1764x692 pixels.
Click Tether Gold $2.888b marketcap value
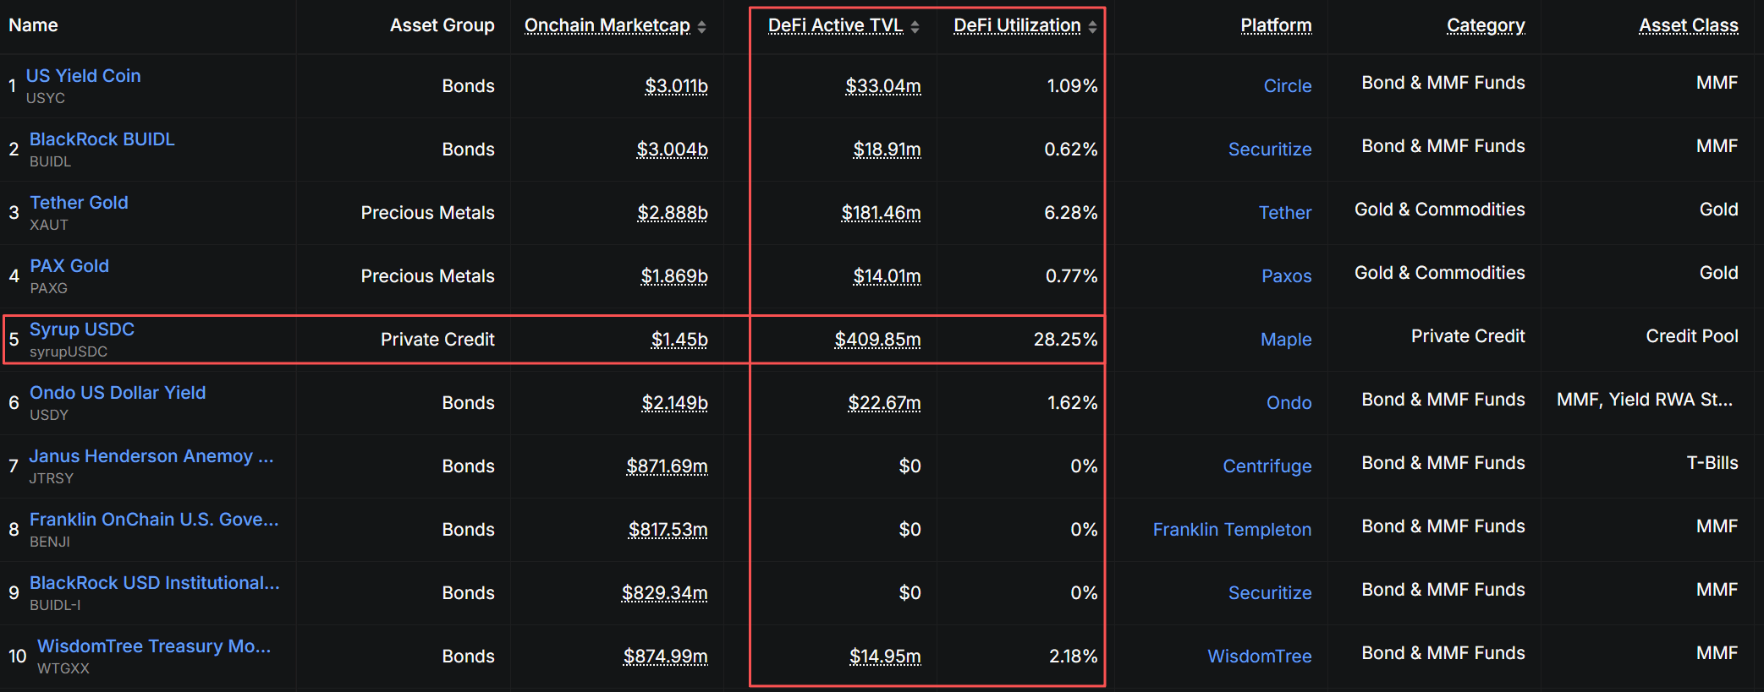(673, 212)
